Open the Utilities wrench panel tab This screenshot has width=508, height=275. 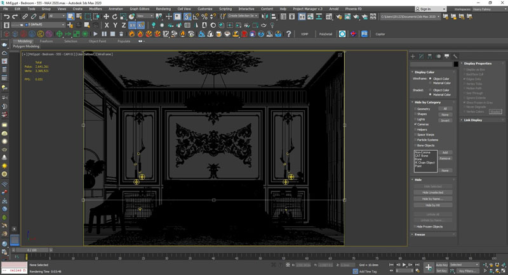[455, 56]
